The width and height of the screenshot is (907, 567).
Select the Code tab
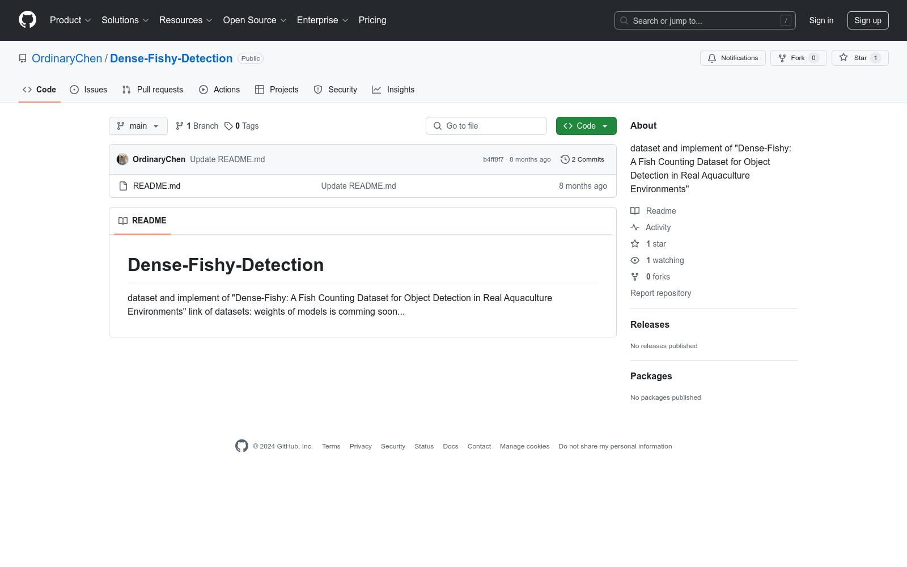pyautogui.click(x=40, y=90)
